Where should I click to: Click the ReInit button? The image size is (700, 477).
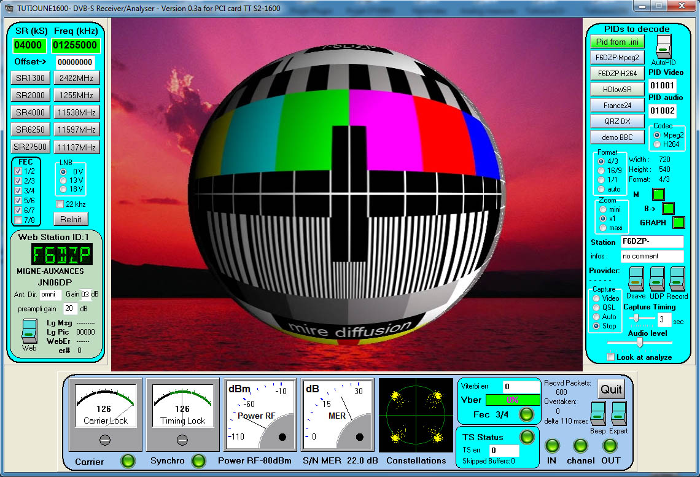click(x=71, y=219)
